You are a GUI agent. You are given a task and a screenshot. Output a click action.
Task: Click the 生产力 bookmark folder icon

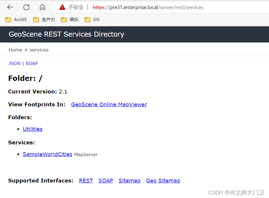35,19
